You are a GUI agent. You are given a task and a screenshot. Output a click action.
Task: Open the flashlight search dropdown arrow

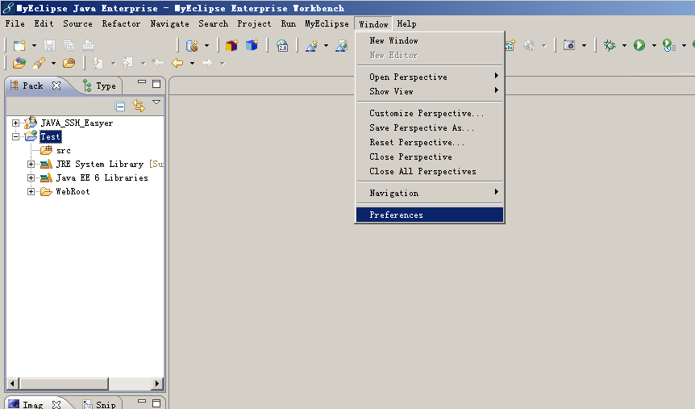[x=53, y=63]
